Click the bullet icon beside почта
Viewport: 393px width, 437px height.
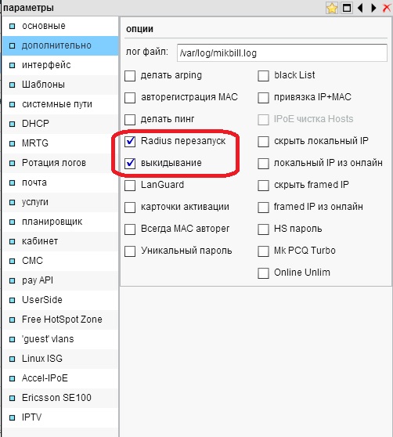12,182
